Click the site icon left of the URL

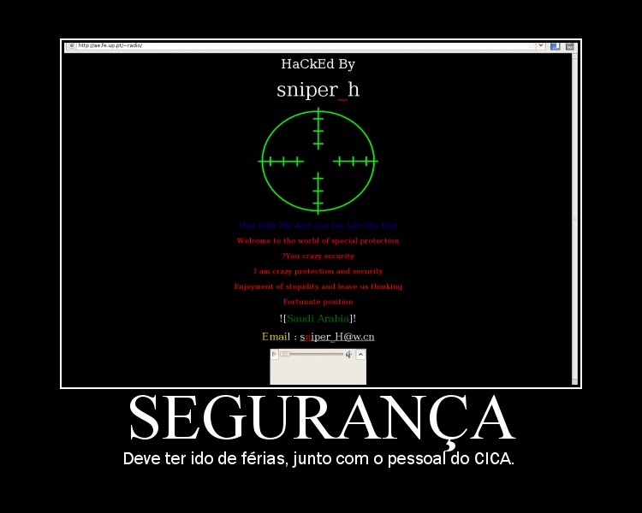pos(72,46)
